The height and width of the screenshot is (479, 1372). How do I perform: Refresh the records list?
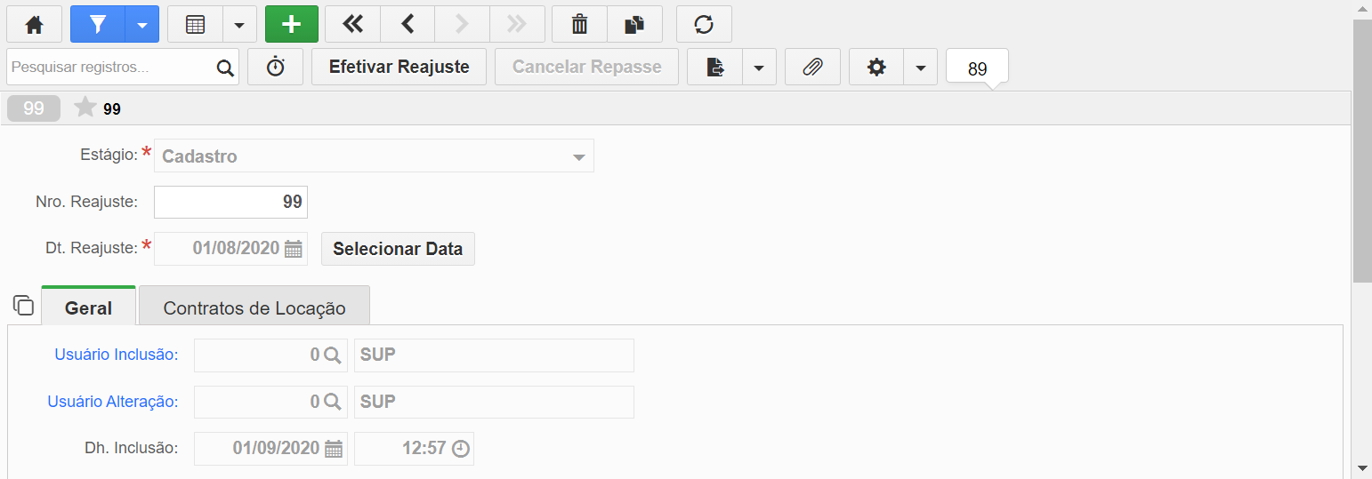point(704,24)
